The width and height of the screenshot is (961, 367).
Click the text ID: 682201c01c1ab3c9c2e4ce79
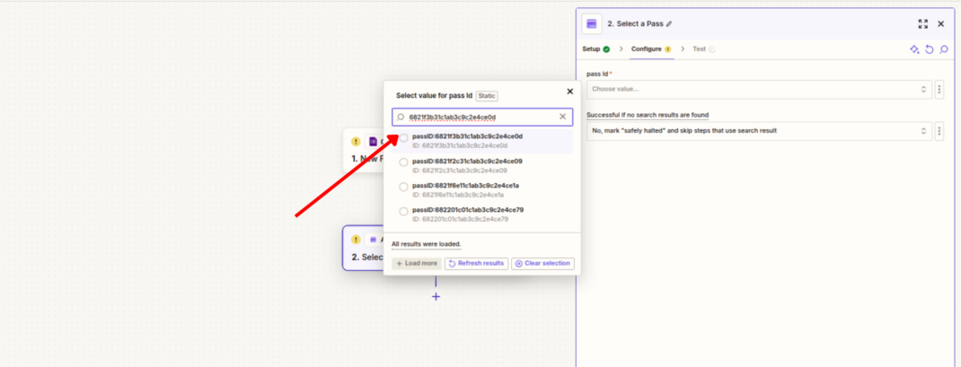click(x=460, y=219)
